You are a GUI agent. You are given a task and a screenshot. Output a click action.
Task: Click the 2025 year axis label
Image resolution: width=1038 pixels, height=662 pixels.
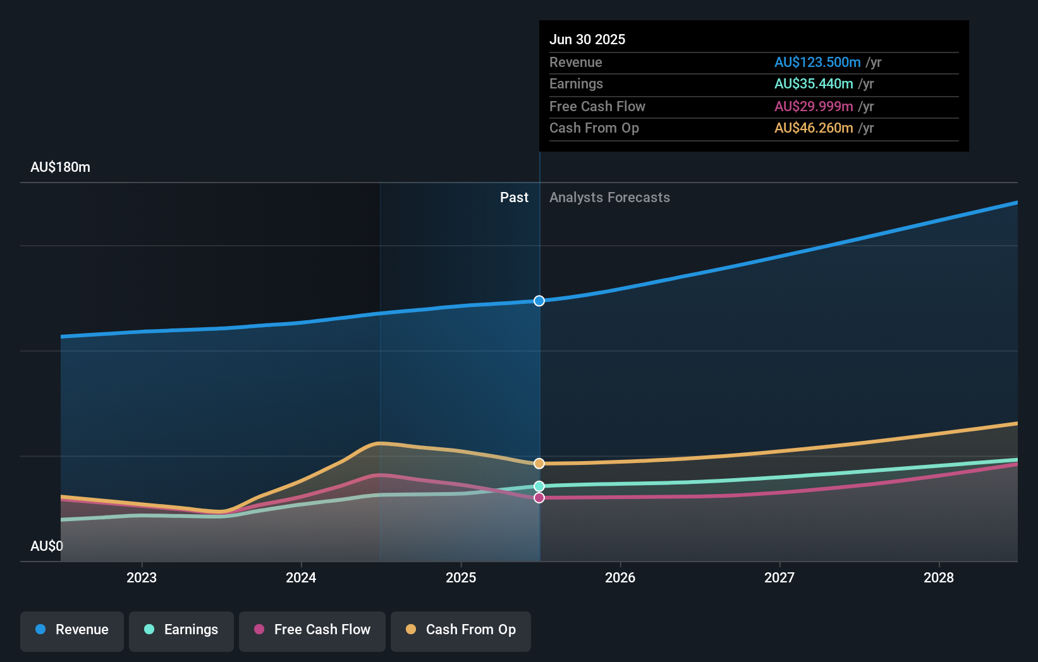point(461,577)
